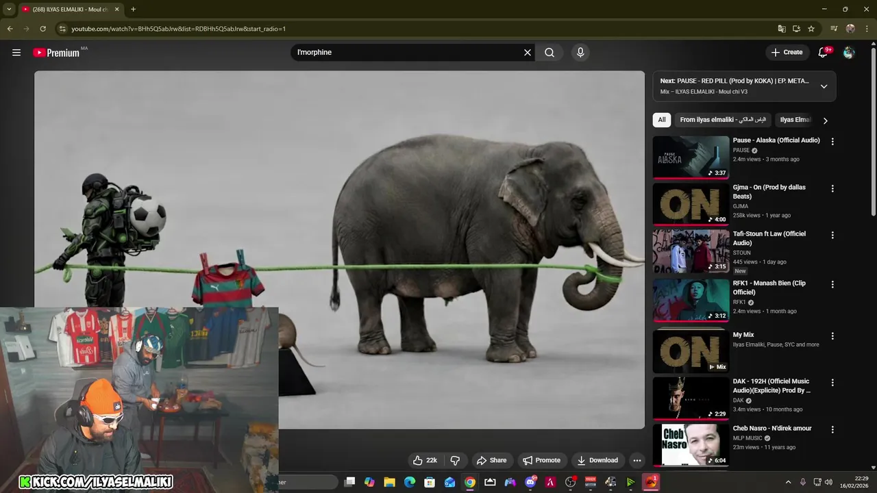
Task: Open Chrome profile avatar
Action: pos(850,29)
